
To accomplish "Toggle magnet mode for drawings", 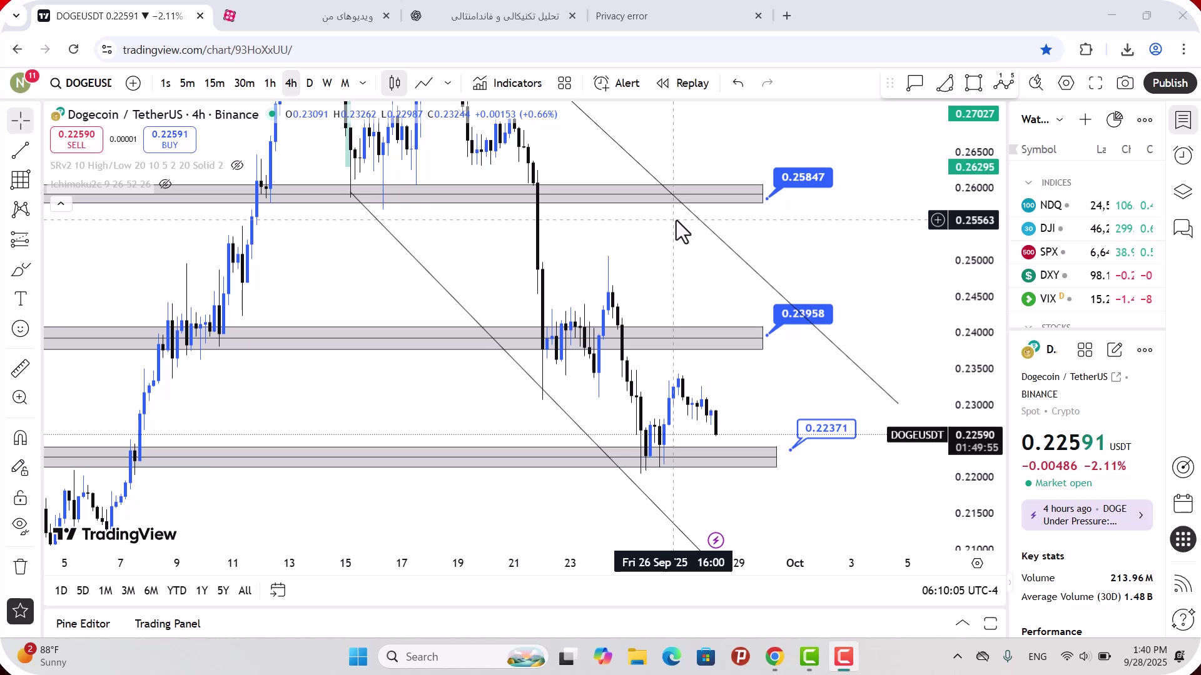I will [x=21, y=437].
